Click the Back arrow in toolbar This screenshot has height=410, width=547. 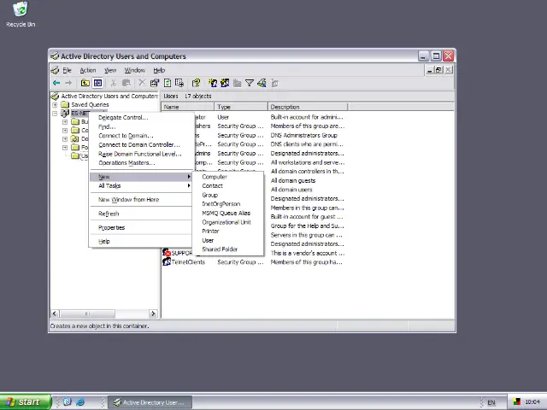point(56,83)
